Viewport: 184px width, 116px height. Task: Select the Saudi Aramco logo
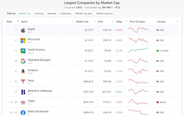pos(23,51)
